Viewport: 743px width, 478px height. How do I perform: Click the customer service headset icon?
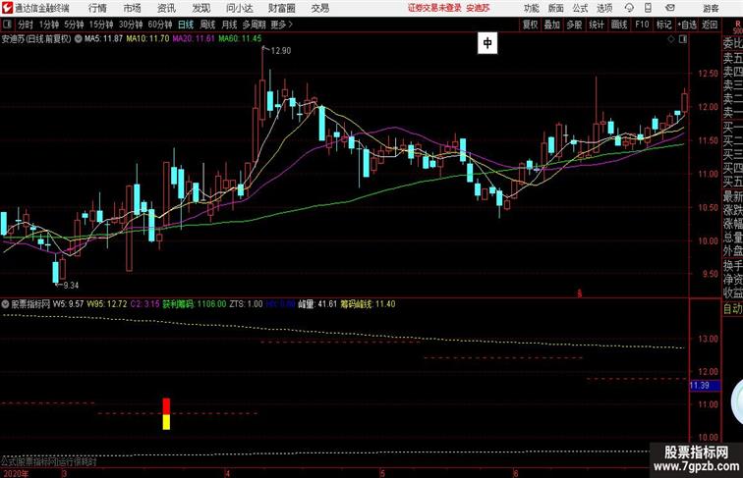(629, 8)
